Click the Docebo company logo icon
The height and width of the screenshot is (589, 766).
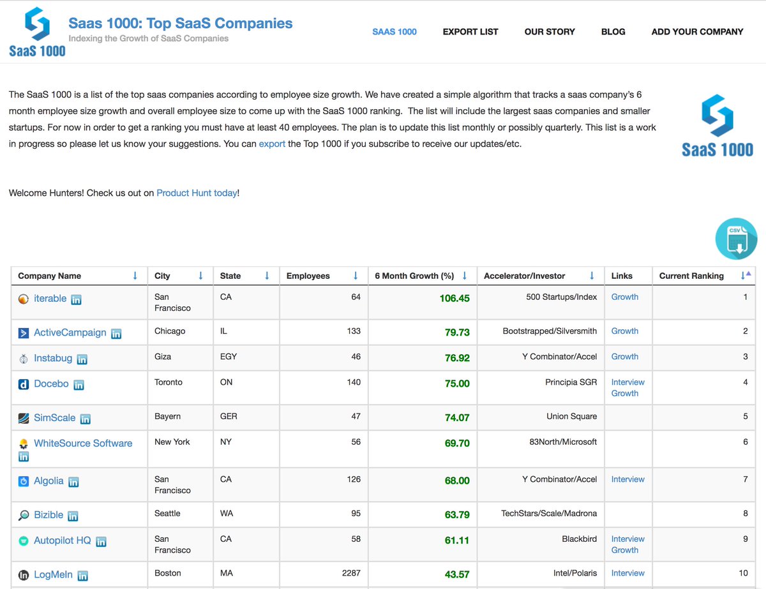pos(24,384)
